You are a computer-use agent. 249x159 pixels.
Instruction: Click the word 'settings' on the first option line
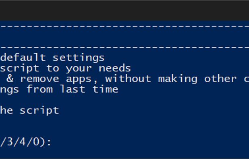[x=79, y=58]
